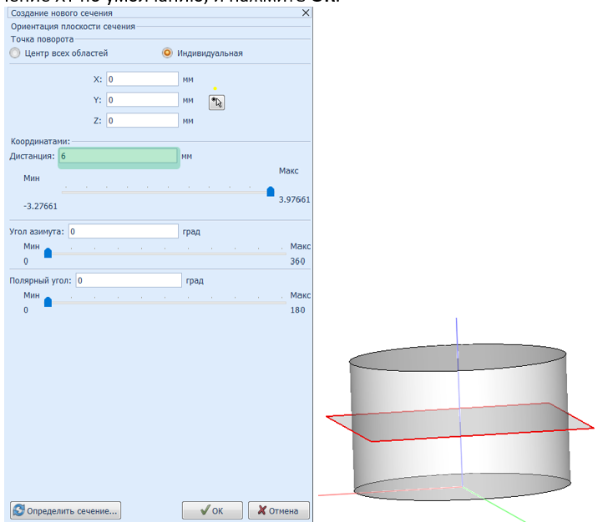Close the section creation dialog

[x=305, y=13]
